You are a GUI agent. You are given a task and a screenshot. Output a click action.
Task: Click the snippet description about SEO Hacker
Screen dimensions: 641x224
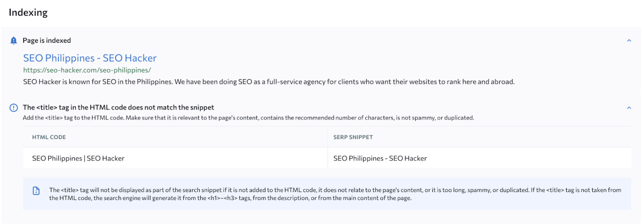pyautogui.click(x=269, y=82)
